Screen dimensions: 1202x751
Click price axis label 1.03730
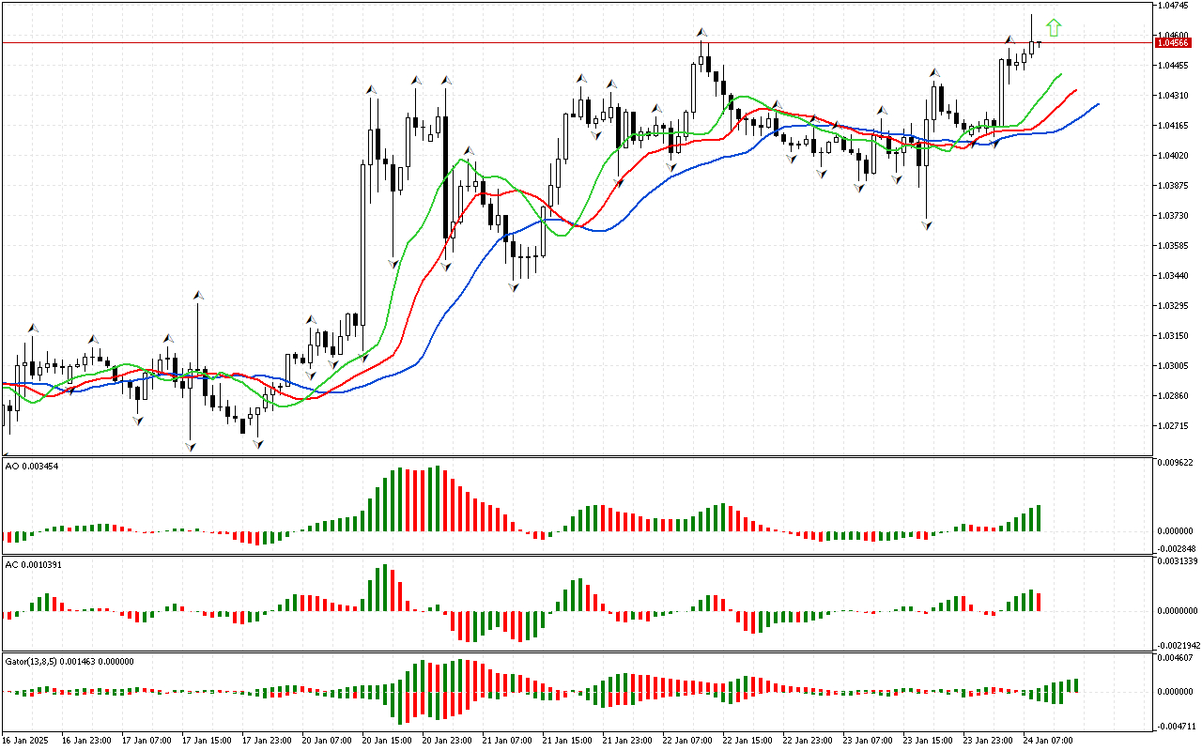click(x=1174, y=216)
